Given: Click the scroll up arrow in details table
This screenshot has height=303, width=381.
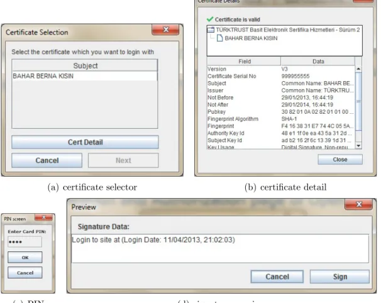Looking at the screenshot, I should click(x=358, y=69).
